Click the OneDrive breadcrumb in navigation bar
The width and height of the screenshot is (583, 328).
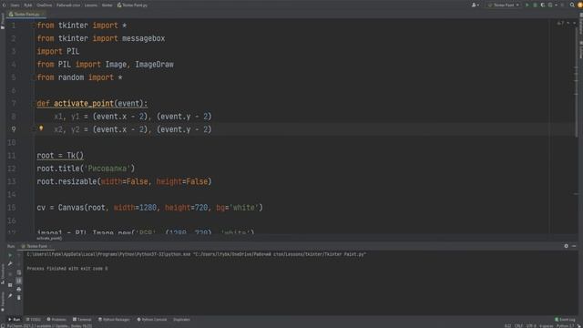click(45, 5)
